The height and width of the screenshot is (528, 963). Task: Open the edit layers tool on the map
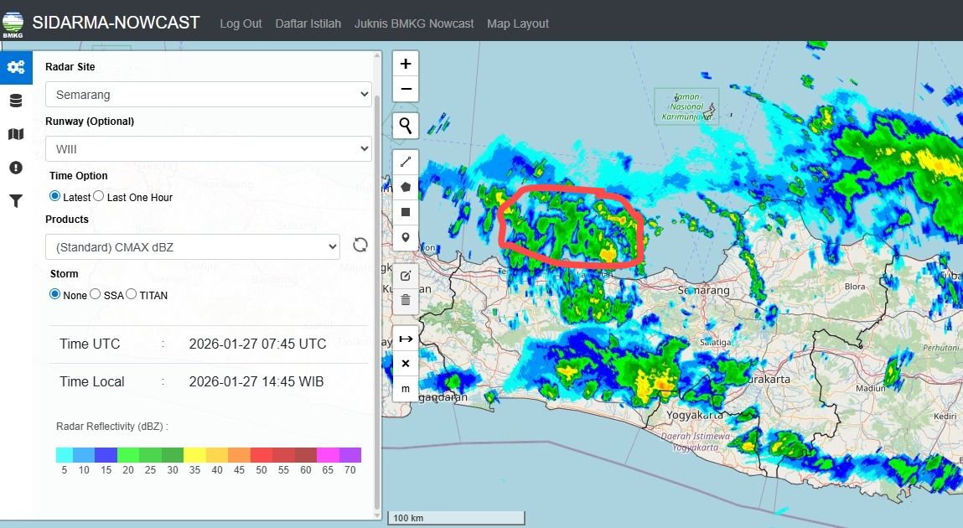click(405, 275)
